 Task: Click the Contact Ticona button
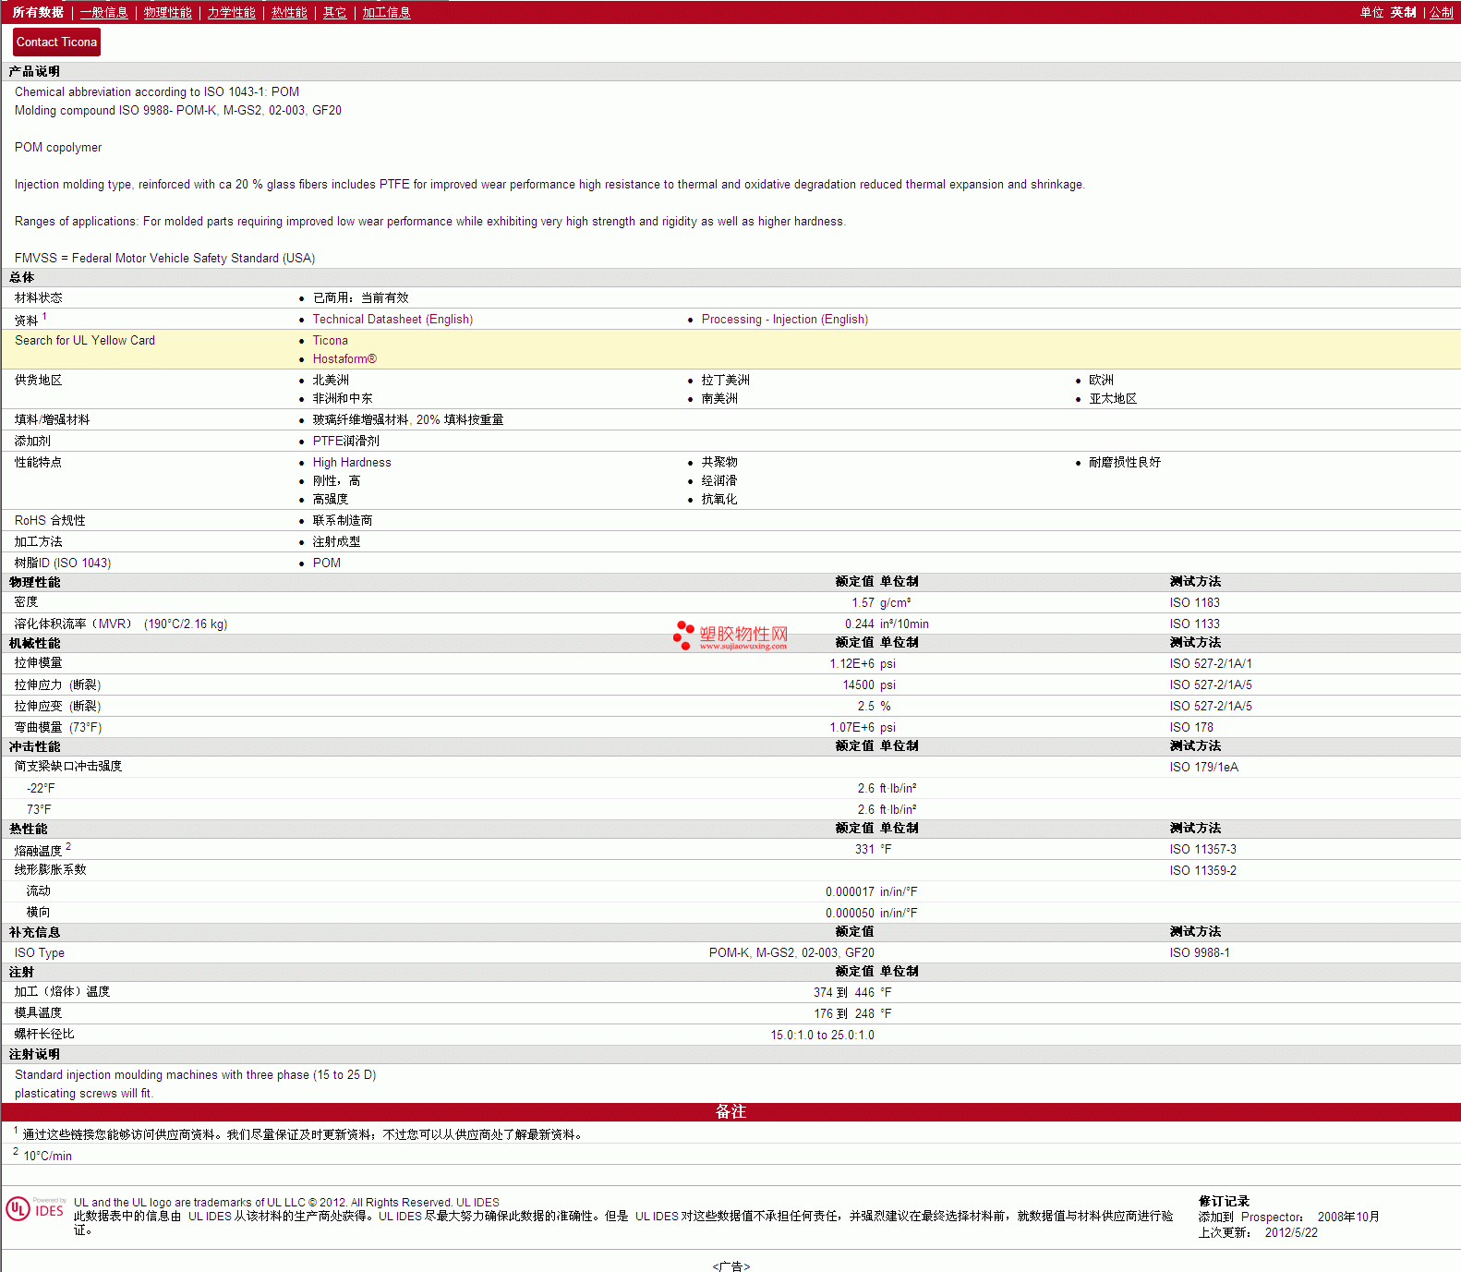[56, 42]
